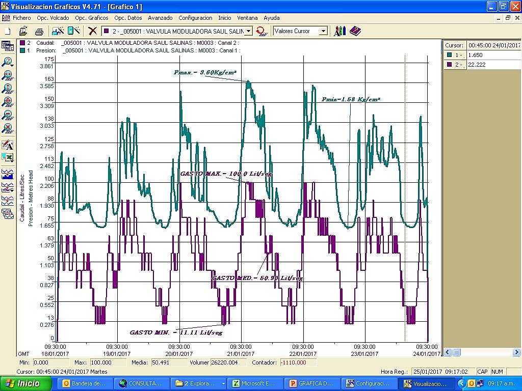Switch to CONSULTA... taskbar item

(x=141, y=383)
